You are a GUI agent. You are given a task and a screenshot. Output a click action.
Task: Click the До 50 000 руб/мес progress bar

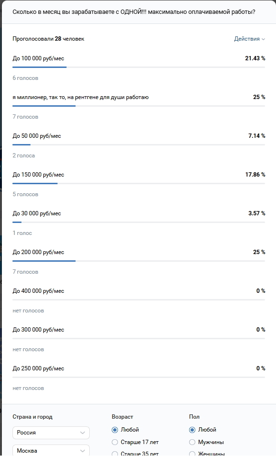[x=139, y=145]
